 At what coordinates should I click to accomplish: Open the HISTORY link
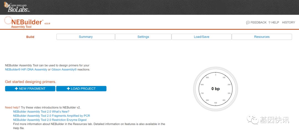[x=288, y=22]
